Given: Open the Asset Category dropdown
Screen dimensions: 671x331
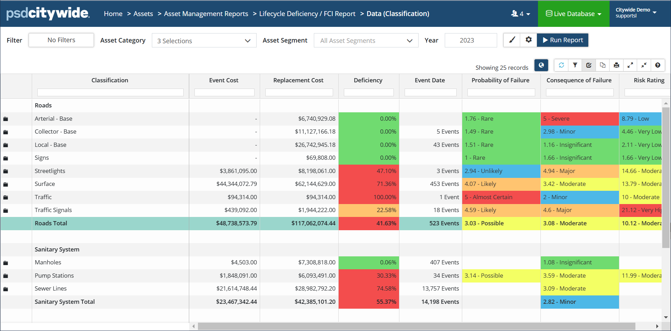Looking at the screenshot, I should coord(204,41).
